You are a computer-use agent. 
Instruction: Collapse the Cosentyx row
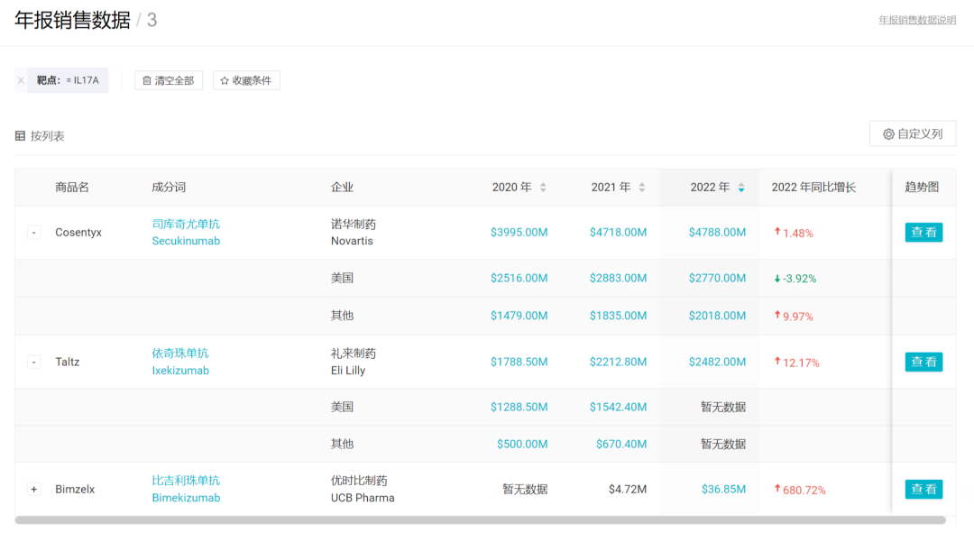pyautogui.click(x=34, y=233)
